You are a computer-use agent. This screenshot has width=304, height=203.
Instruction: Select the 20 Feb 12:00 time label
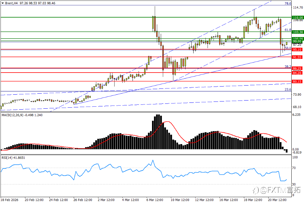coord(34,200)
